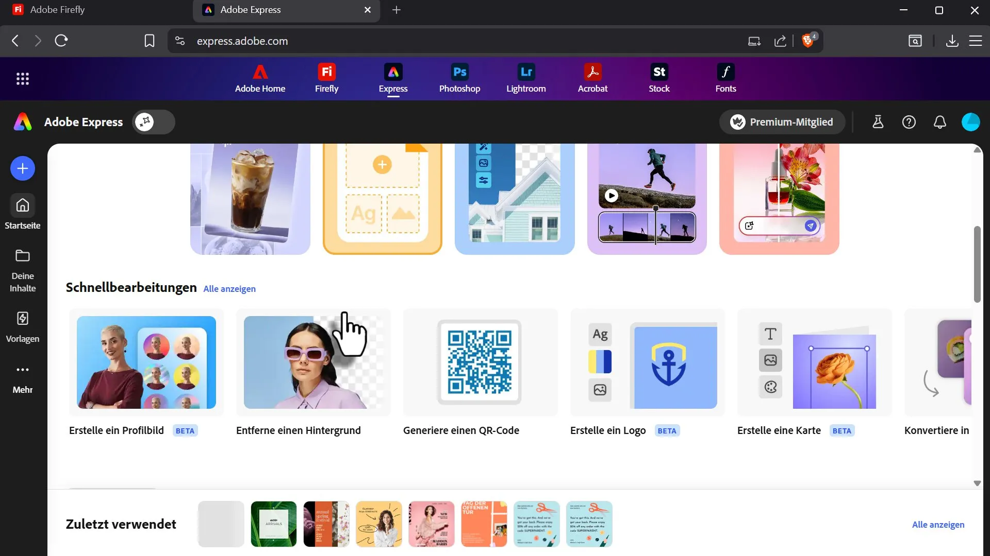Viewport: 990px width, 556px height.
Task: Click the Premium-Mitglied button
Action: (x=782, y=122)
